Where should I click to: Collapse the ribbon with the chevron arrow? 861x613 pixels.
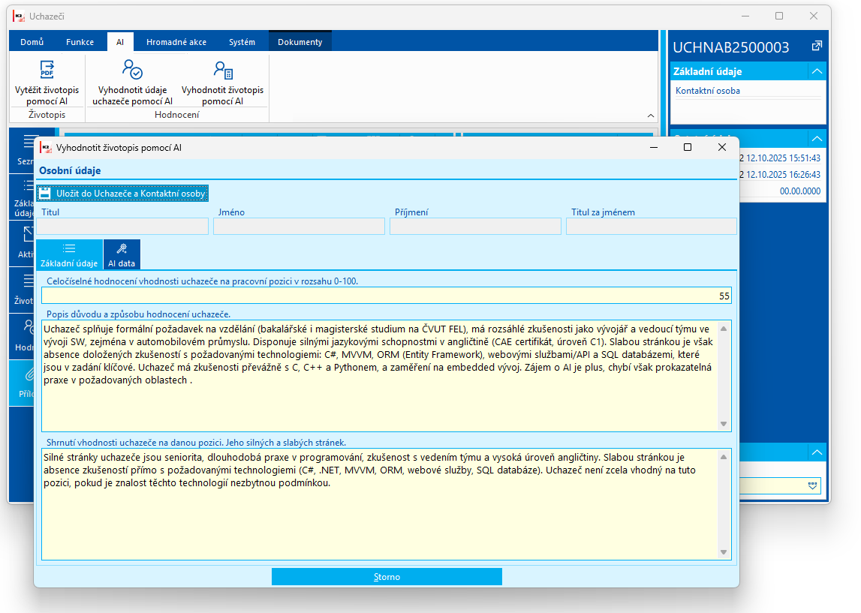[651, 116]
